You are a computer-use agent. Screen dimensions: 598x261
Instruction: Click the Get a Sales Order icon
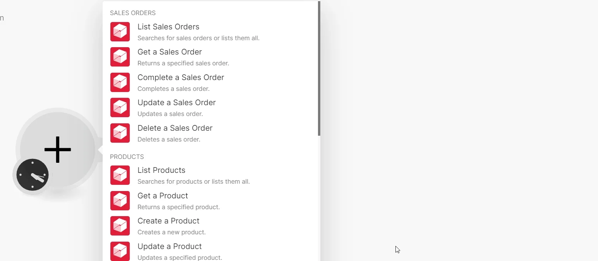pos(120,57)
